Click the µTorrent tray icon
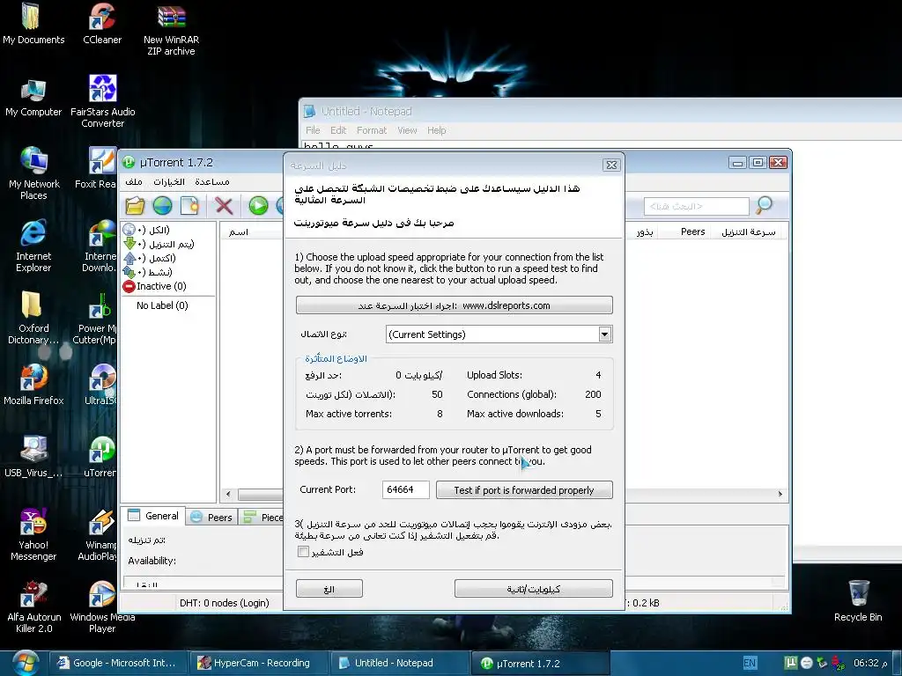 coord(791,663)
